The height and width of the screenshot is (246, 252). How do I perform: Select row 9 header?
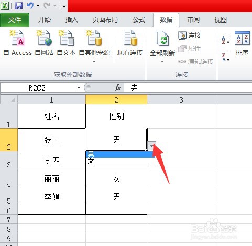9,238
